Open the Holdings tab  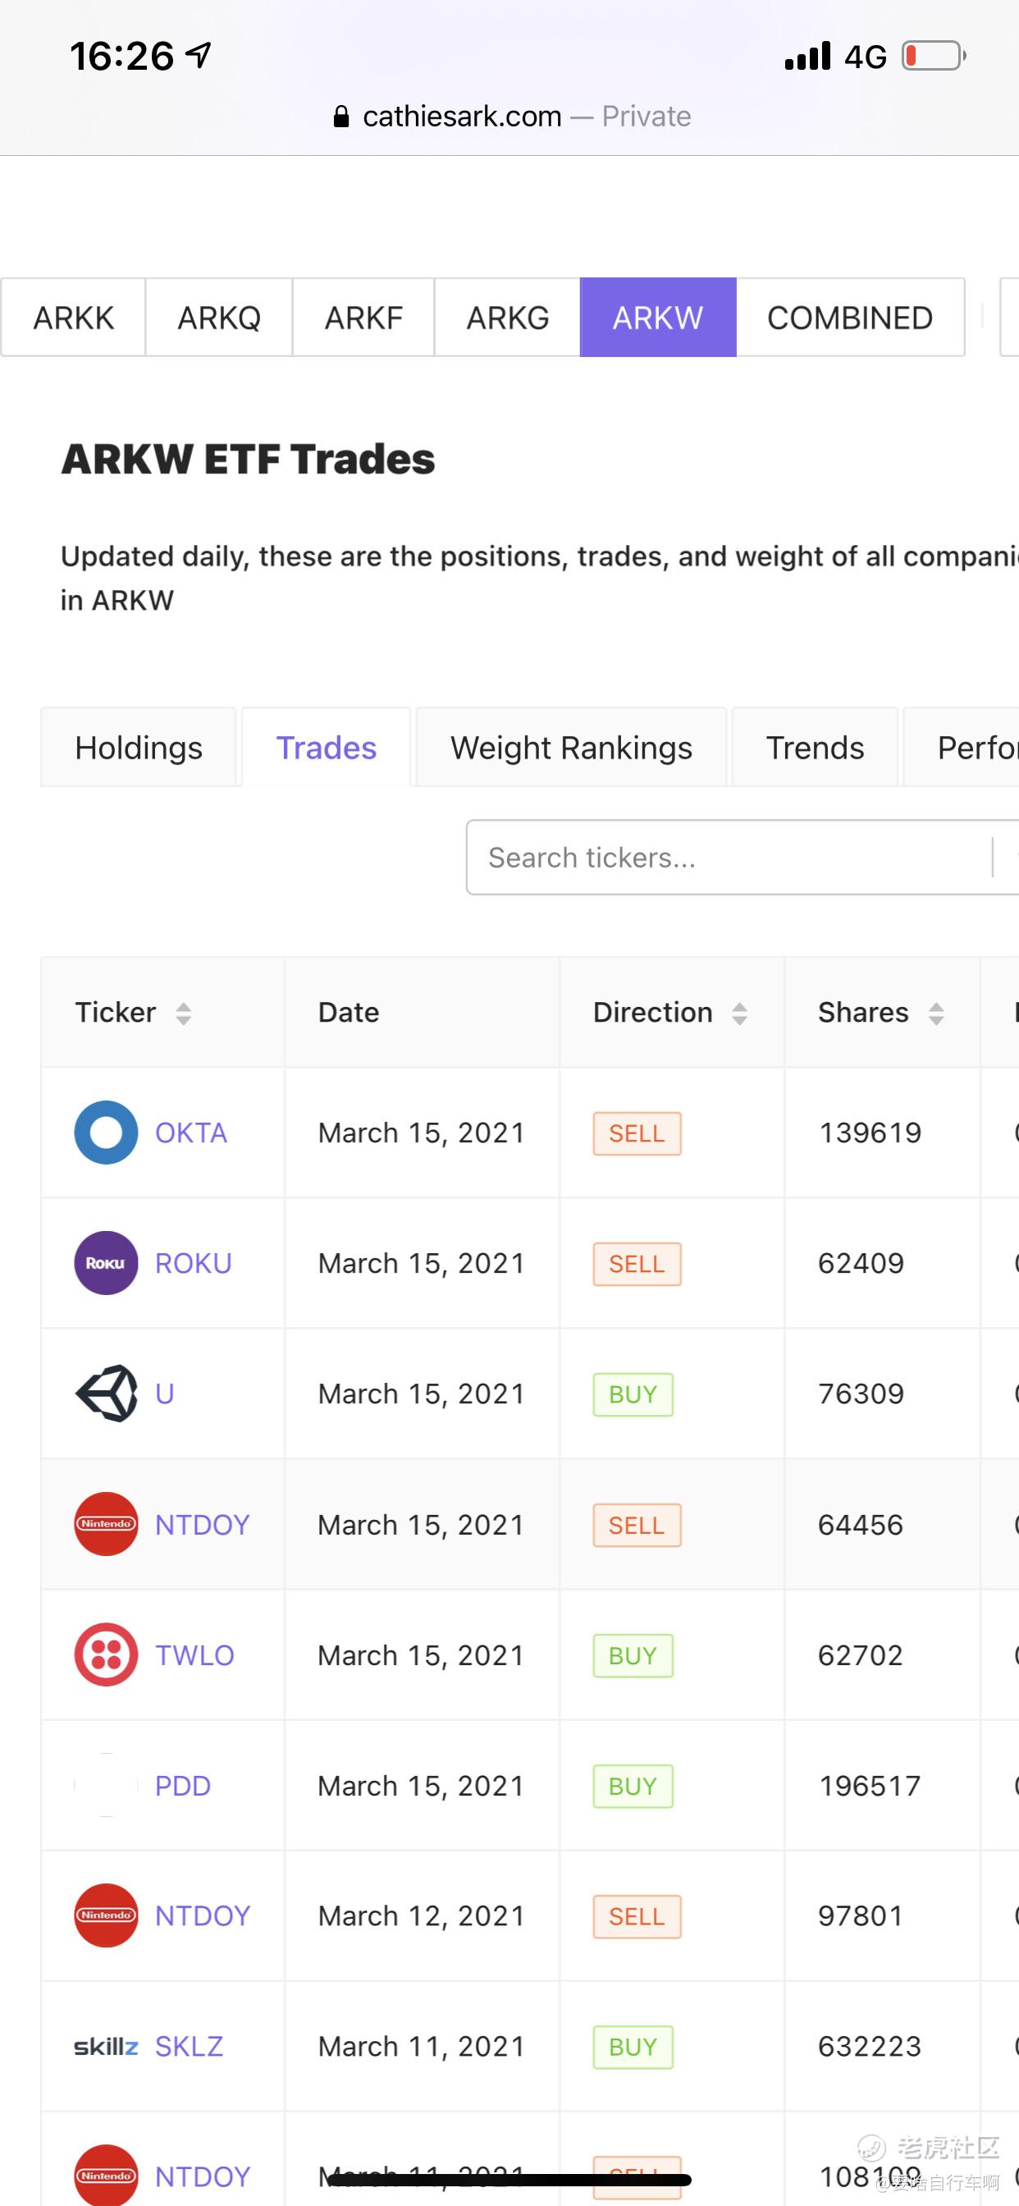139,748
